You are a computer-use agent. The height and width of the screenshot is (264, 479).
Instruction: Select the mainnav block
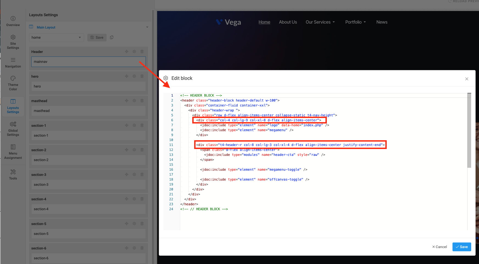(x=88, y=62)
